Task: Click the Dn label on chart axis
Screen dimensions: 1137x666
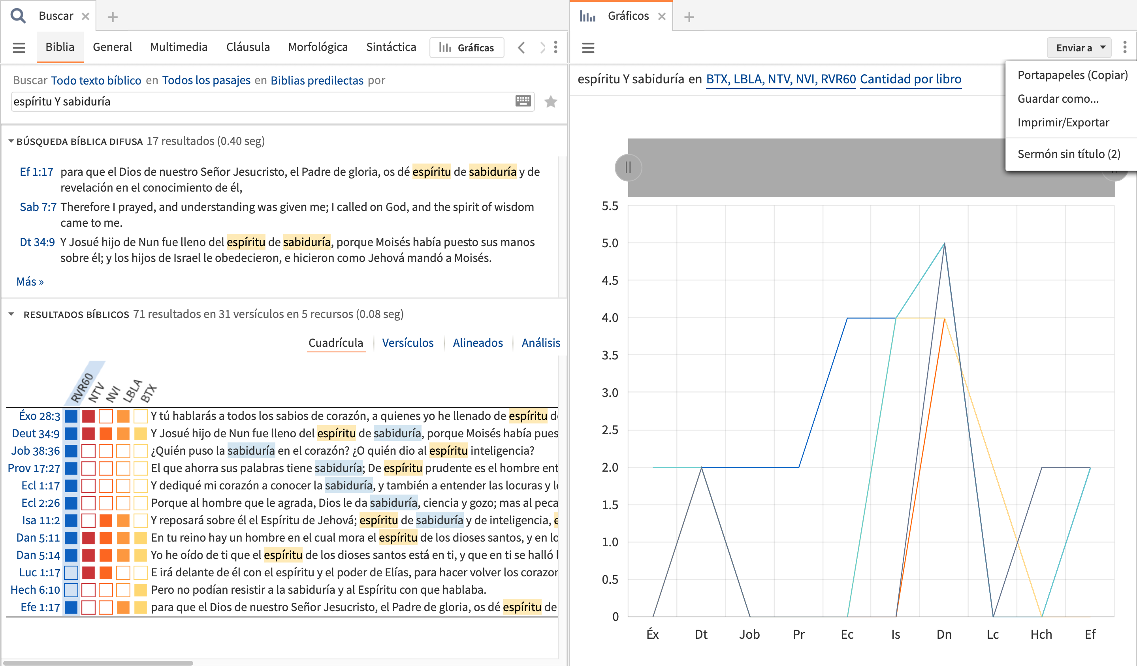Action: click(x=944, y=634)
